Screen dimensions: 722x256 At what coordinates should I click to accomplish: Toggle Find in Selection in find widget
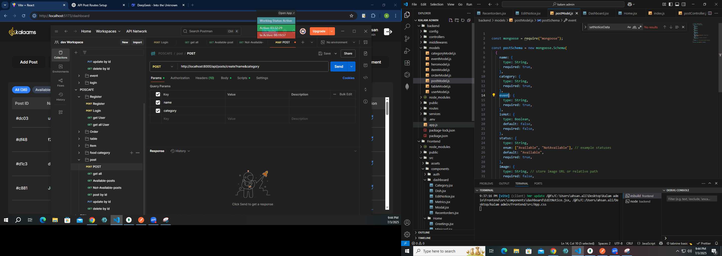coord(677,27)
